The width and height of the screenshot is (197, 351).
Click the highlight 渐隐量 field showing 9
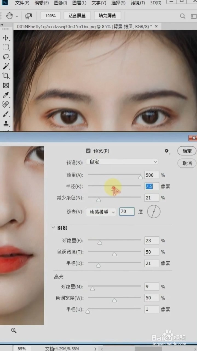point(152,287)
